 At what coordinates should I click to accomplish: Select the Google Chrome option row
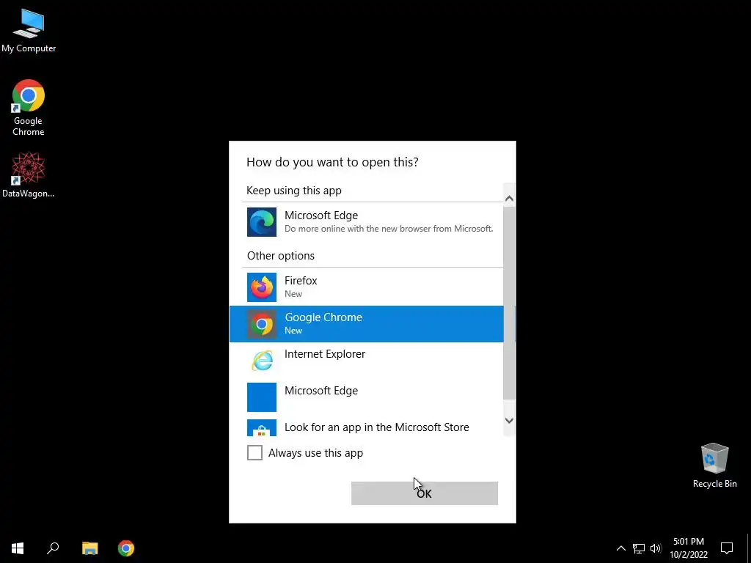pyautogui.click(x=367, y=324)
